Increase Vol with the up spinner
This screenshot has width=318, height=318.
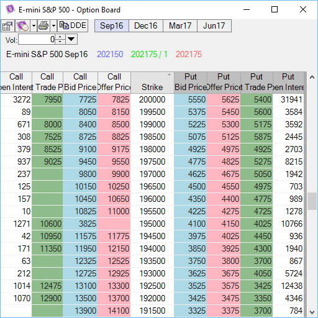60,37
